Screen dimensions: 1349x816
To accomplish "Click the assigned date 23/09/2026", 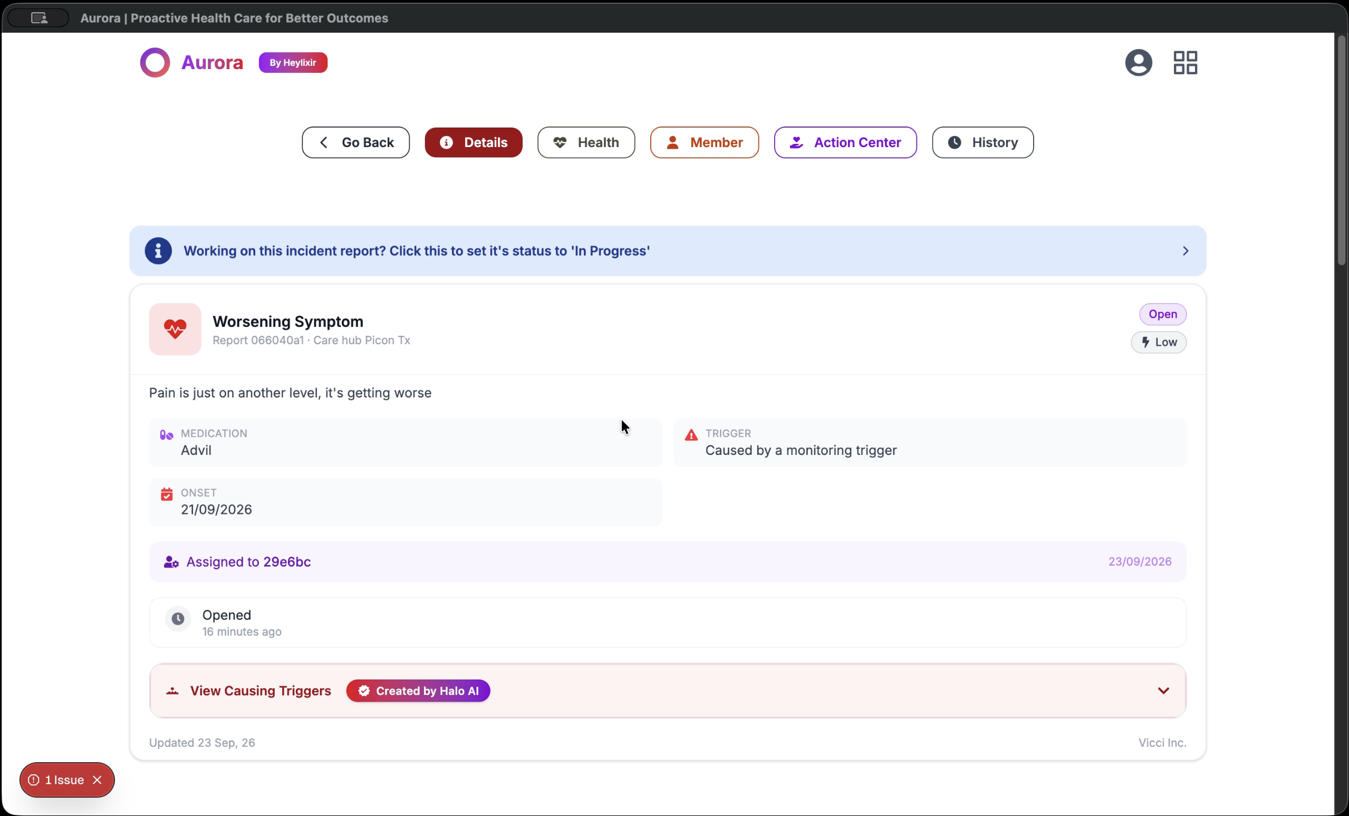I will pos(1140,561).
